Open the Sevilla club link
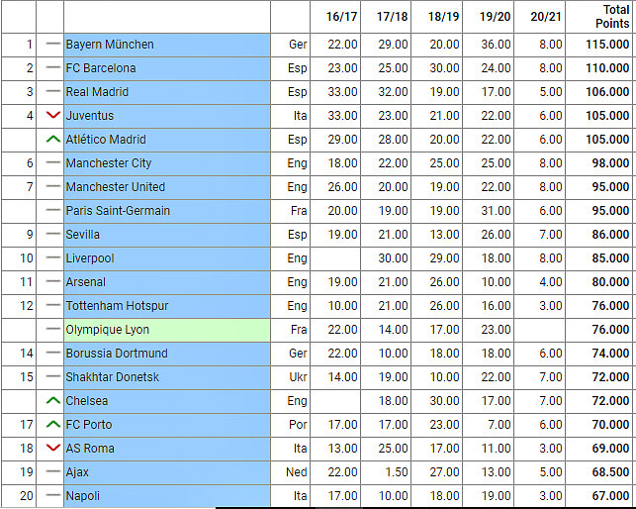This screenshot has height=509, width=636. [83, 235]
